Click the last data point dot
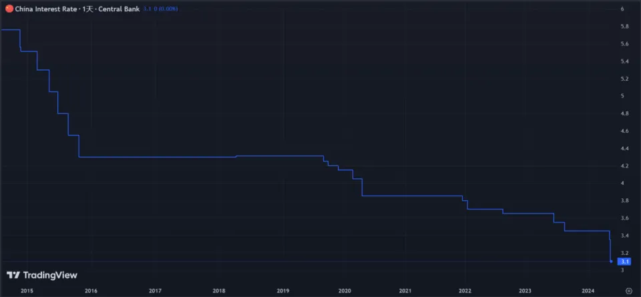This screenshot has width=641, height=297. click(x=612, y=262)
